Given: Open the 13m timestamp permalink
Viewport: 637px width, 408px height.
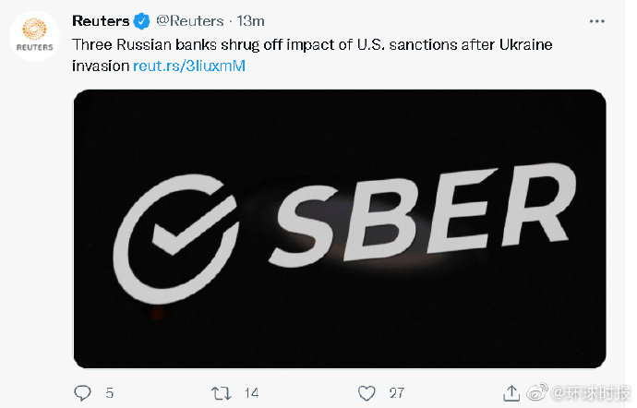Looking at the screenshot, I should coord(250,21).
